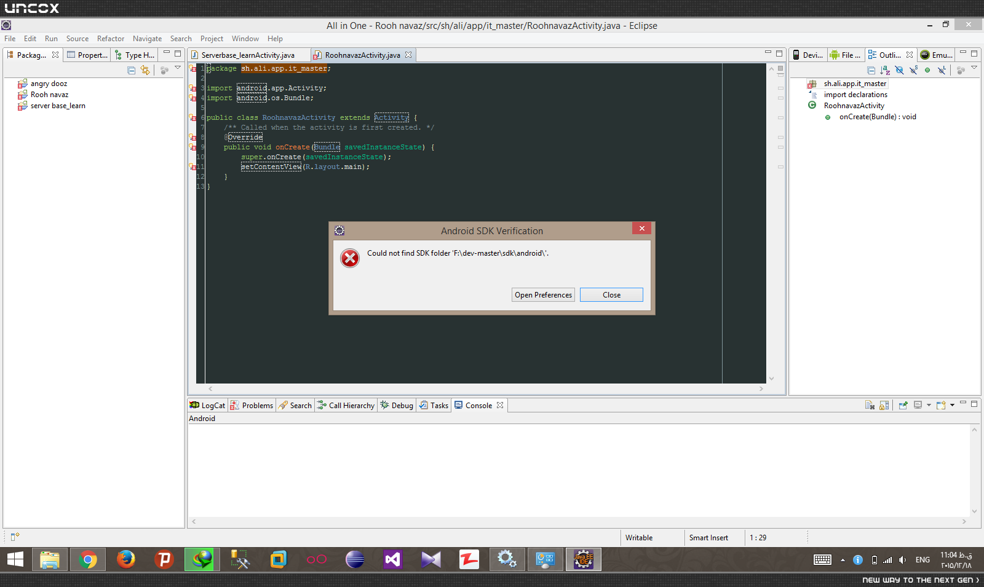Switch to the Devices tab
Screen dimensions: 984x587
[x=808, y=55]
